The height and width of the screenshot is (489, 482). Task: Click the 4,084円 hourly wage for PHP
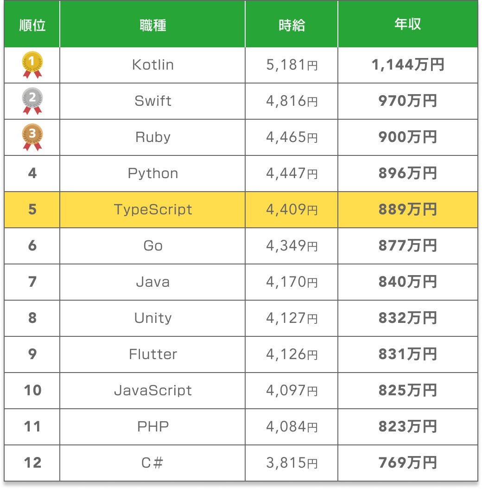pyautogui.click(x=292, y=427)
